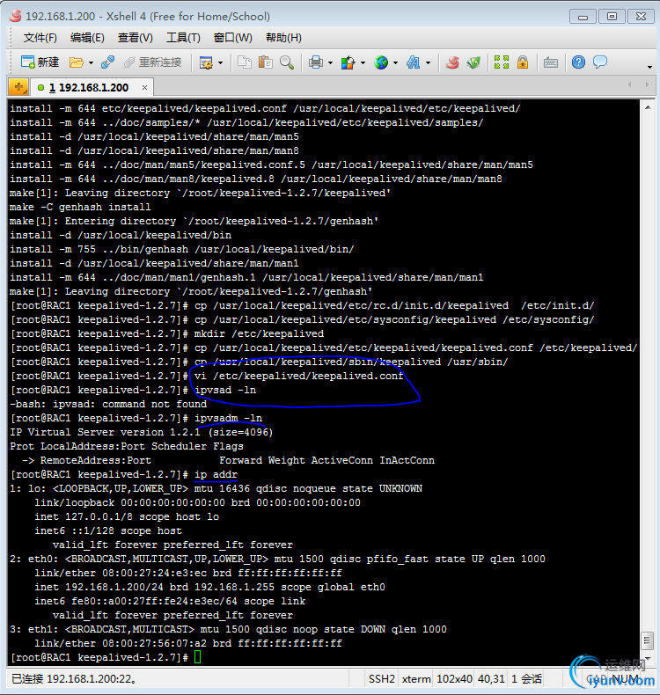Viewport: 660px width, 695px height.
Task: Open the 帮助(H) menu
Action: [283, 38]
